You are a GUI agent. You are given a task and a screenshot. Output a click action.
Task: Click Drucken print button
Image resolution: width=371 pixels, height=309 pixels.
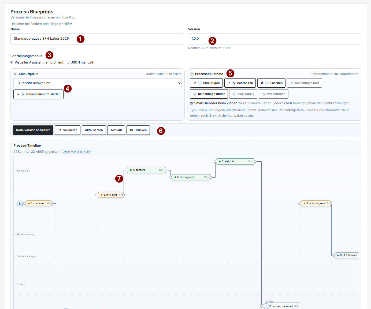pyautogui.click(x=138, y=130)
